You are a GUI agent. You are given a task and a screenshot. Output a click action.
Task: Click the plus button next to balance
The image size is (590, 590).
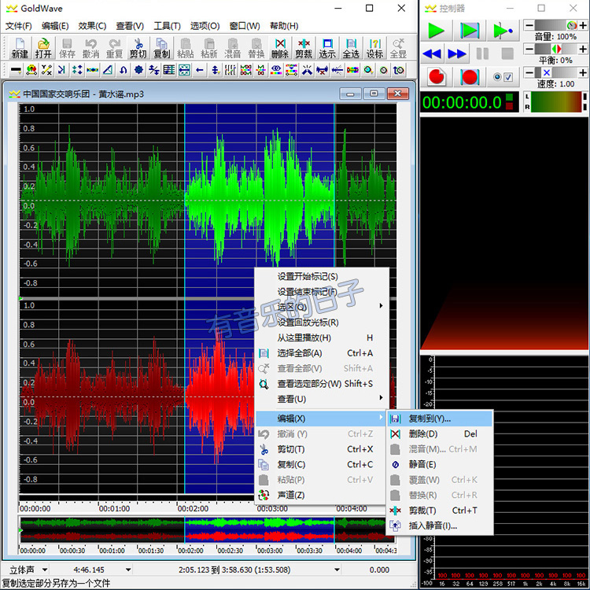(583, 49)
